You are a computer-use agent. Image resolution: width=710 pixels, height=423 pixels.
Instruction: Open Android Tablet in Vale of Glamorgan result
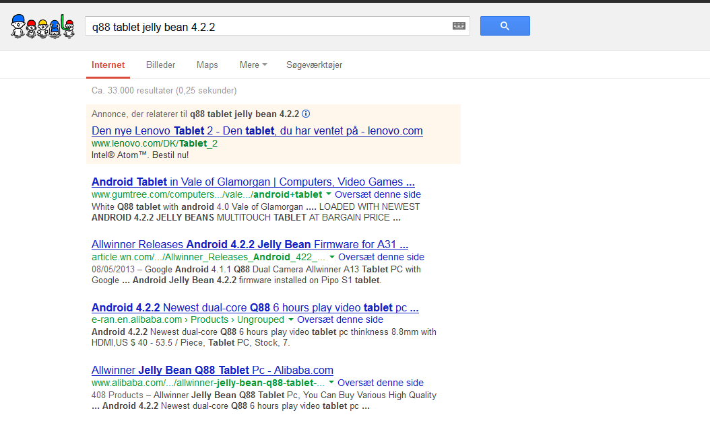(x=253, y=182)
